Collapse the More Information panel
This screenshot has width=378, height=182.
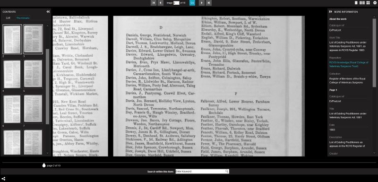coord(330,11)
